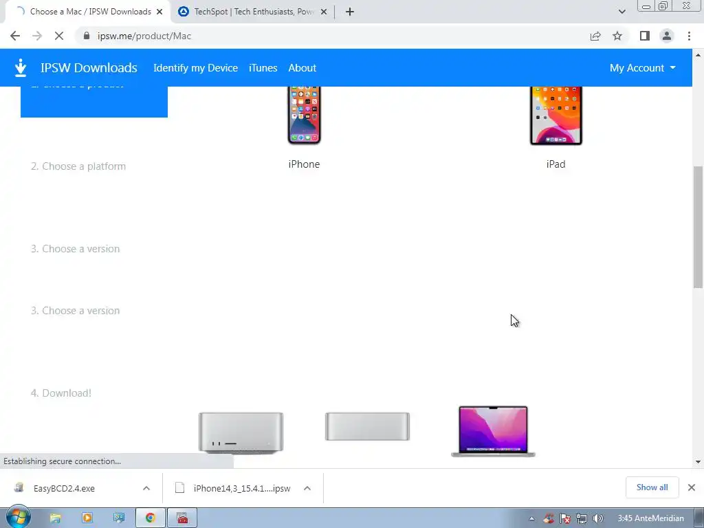Click the first 3. Choose a version step

click(x=75, y=249)
